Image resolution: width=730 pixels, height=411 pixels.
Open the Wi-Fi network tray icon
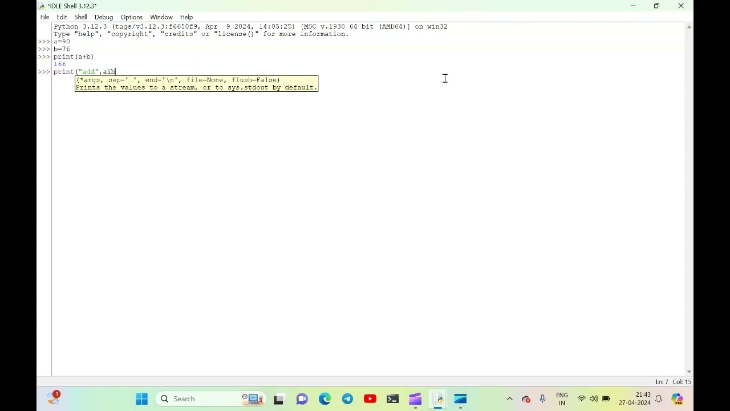[581, 399]
